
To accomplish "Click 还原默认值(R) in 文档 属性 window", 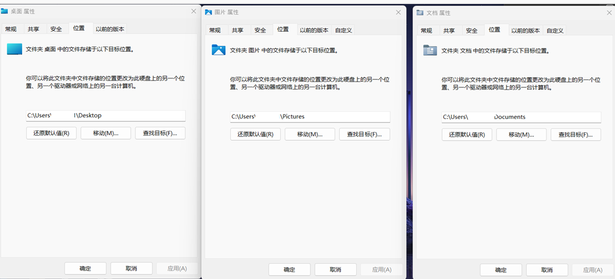I will 467,135.
